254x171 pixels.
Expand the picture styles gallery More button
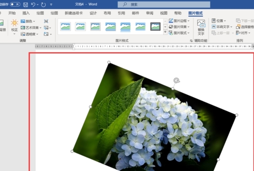click(x=165, y=32)
